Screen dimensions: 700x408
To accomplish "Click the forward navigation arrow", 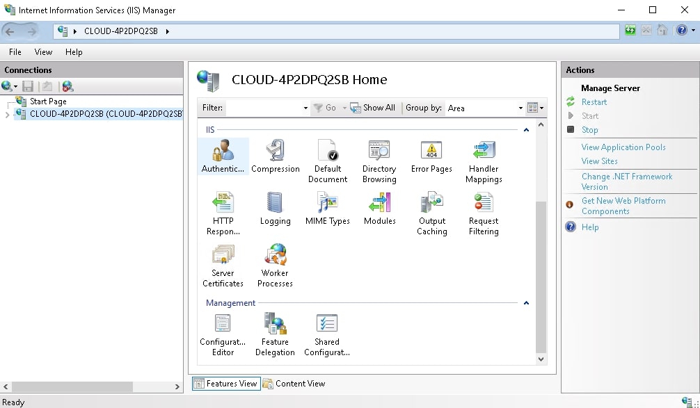I will (32, 31).
